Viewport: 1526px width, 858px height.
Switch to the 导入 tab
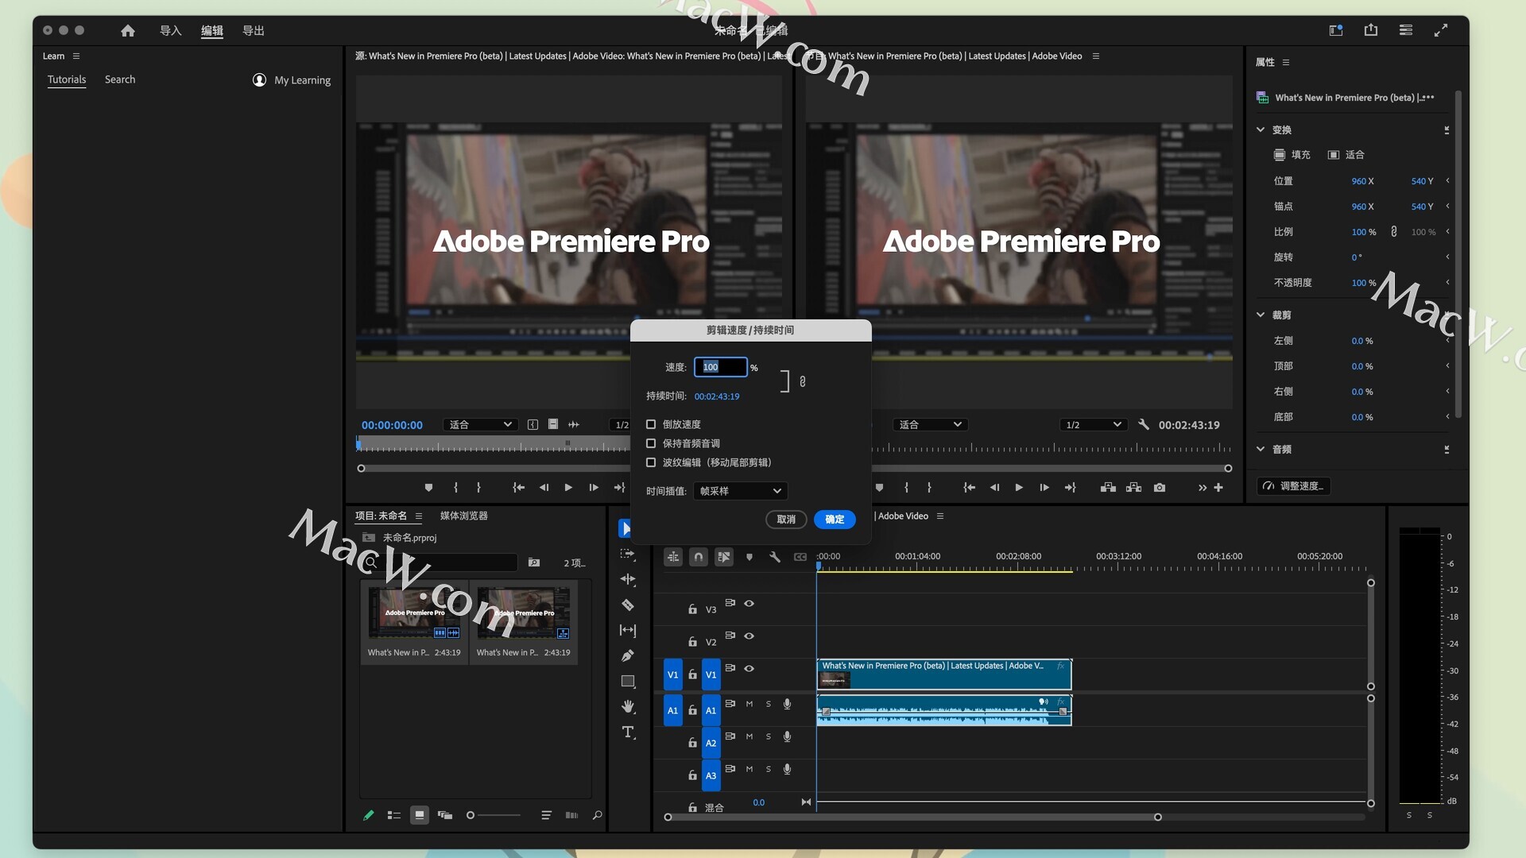171,30
